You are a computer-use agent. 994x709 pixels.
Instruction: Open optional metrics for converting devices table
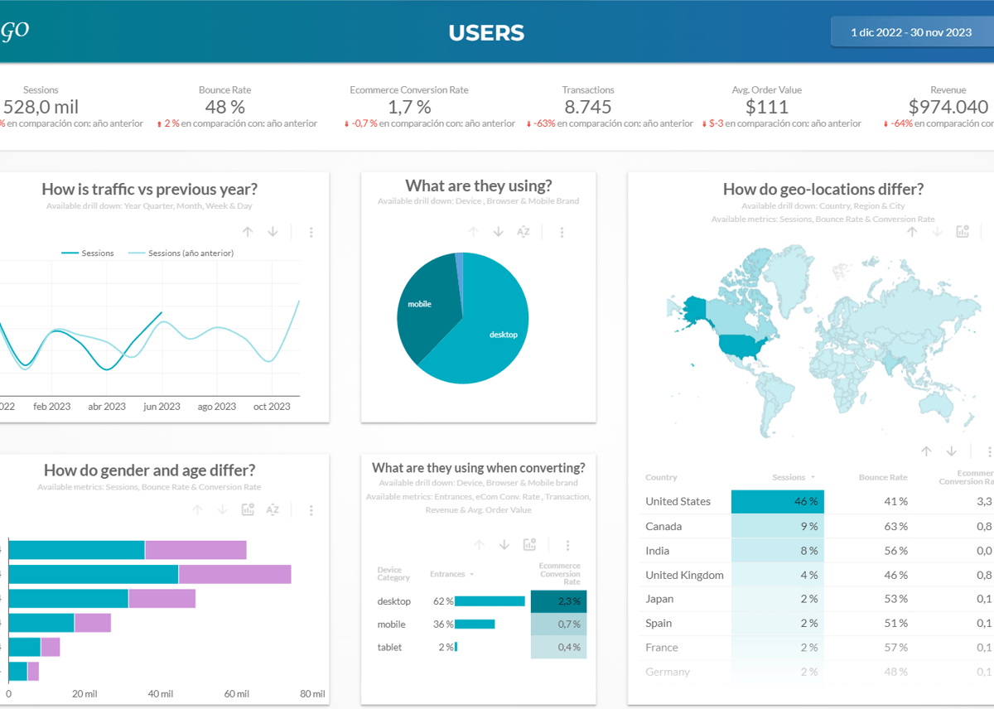click(x=529, y=545)
